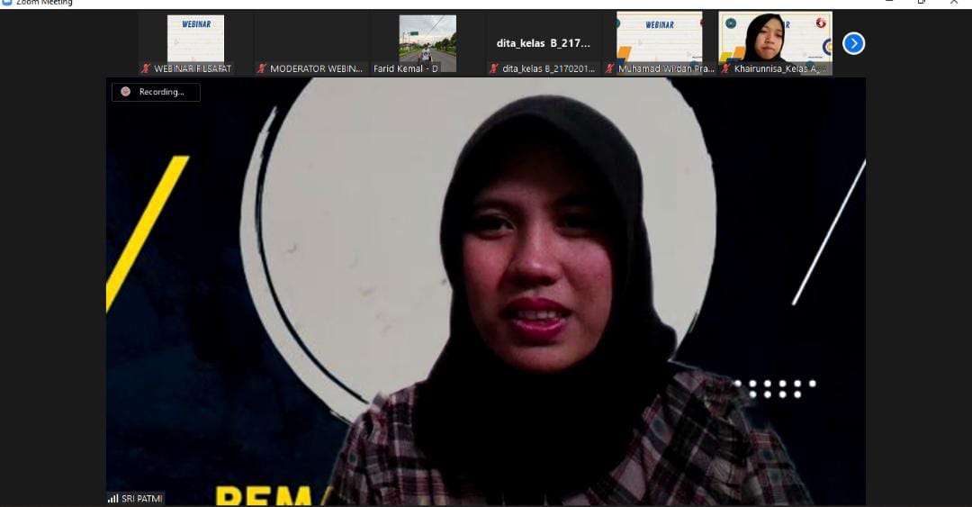Click the dita_kelas B_2170201... bottom name label
This screenshot has height=507, width=972.
click(548, 68)
